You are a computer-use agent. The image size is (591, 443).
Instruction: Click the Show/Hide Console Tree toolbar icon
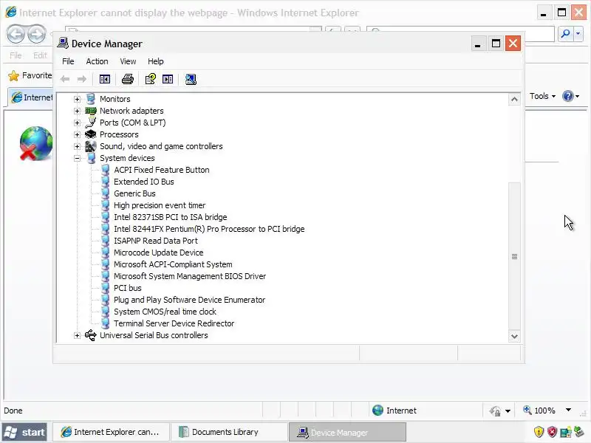104,79
